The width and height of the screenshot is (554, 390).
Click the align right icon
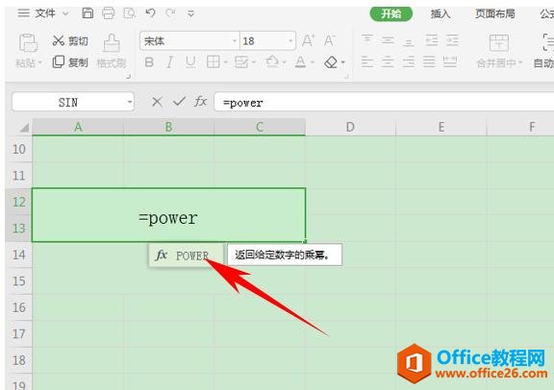click(409, 62)
